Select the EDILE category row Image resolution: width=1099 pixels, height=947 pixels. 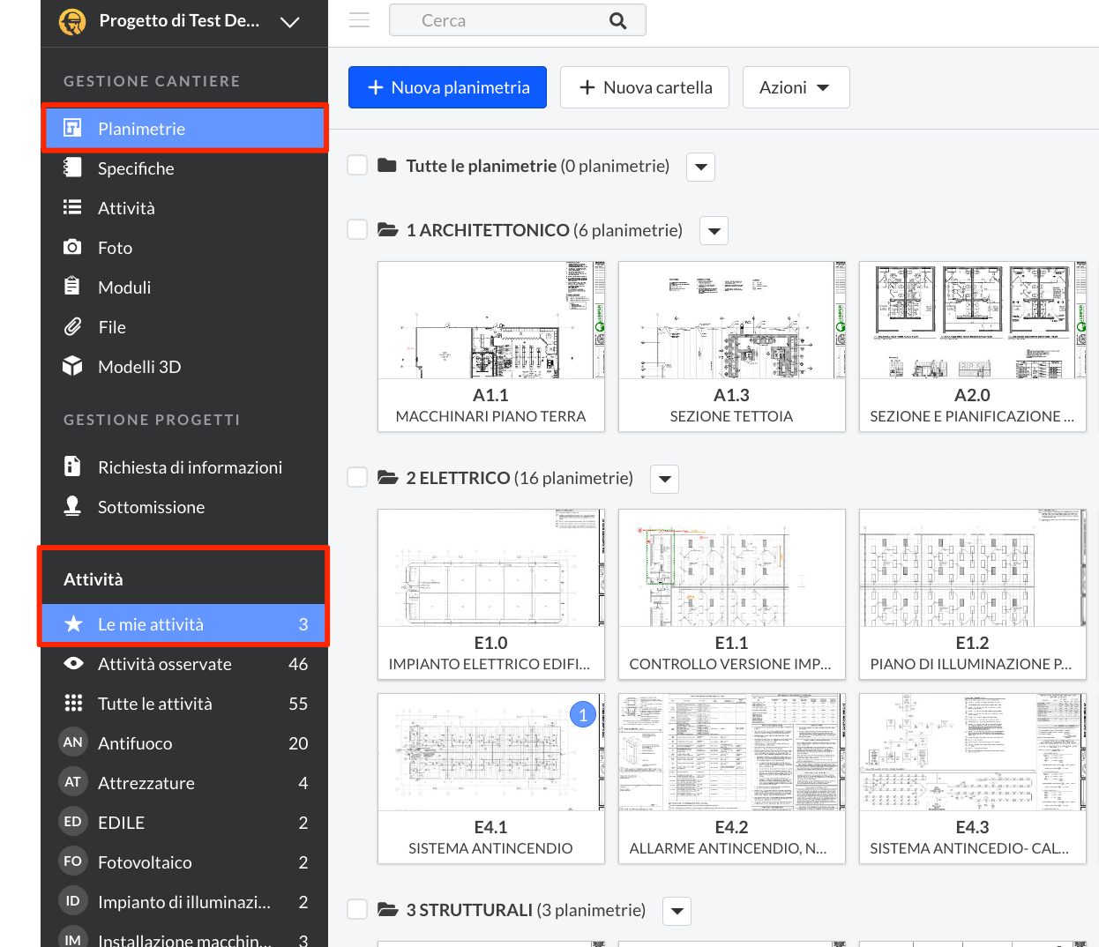click(184, 823)
